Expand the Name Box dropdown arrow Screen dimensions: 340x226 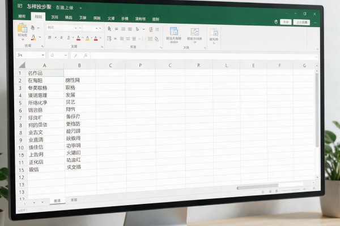click(x=42, y=55)
